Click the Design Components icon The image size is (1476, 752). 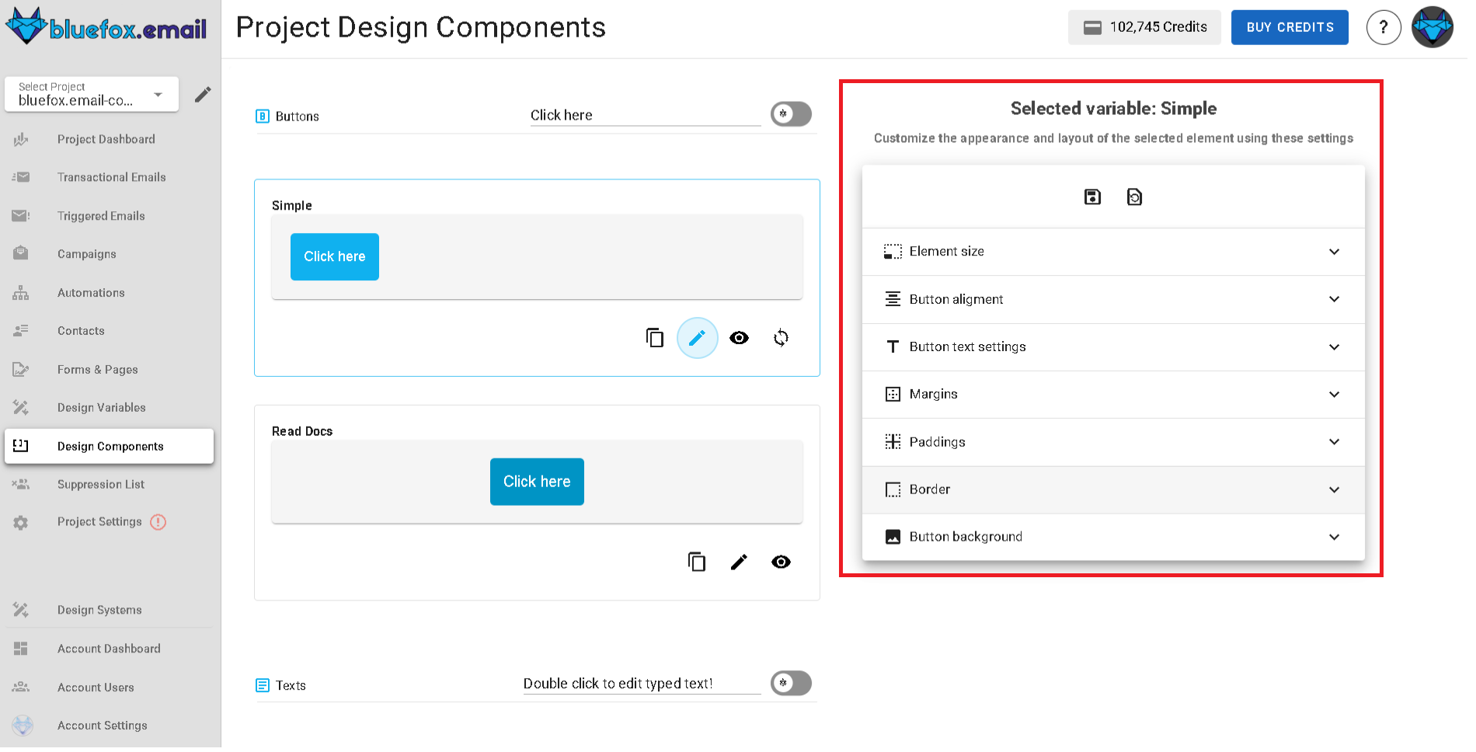21,447
